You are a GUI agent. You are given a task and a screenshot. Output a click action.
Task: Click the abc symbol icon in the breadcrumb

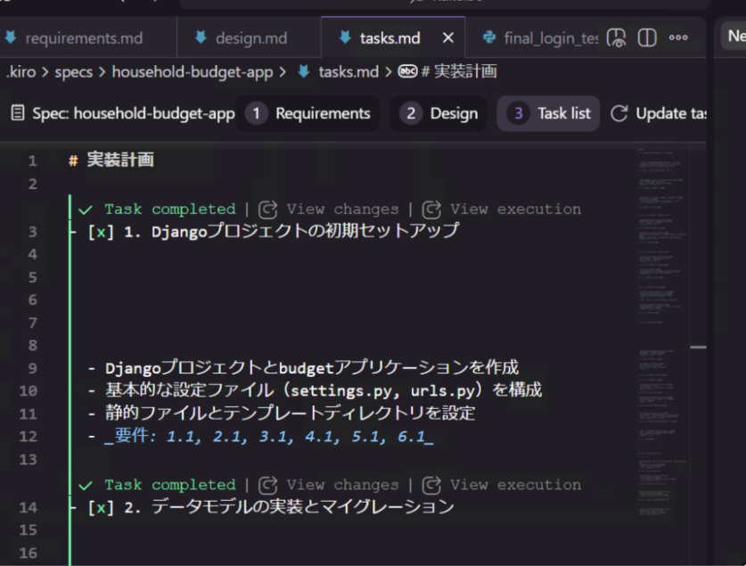tap(407, 71)
